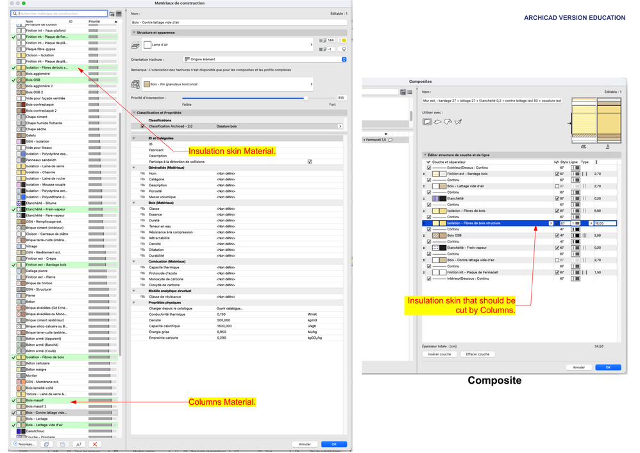The height and width of the screenshot is (453, 640).
Task: Click the 16,00 thickness field of selected skin
Action: click(605, 223)
